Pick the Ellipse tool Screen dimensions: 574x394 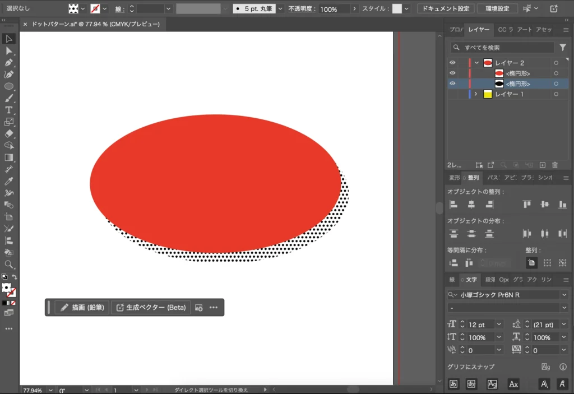pos(9,86)
